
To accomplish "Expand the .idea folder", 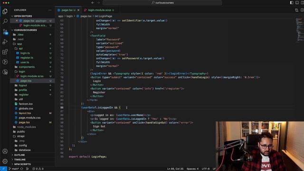I will [32, 35].
